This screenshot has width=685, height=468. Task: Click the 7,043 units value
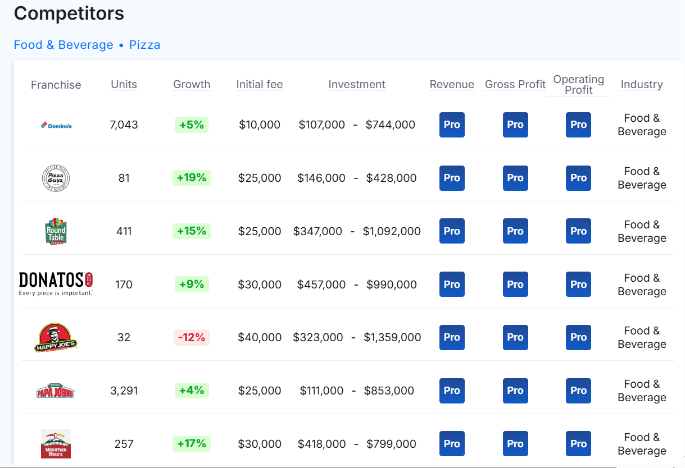124,125
